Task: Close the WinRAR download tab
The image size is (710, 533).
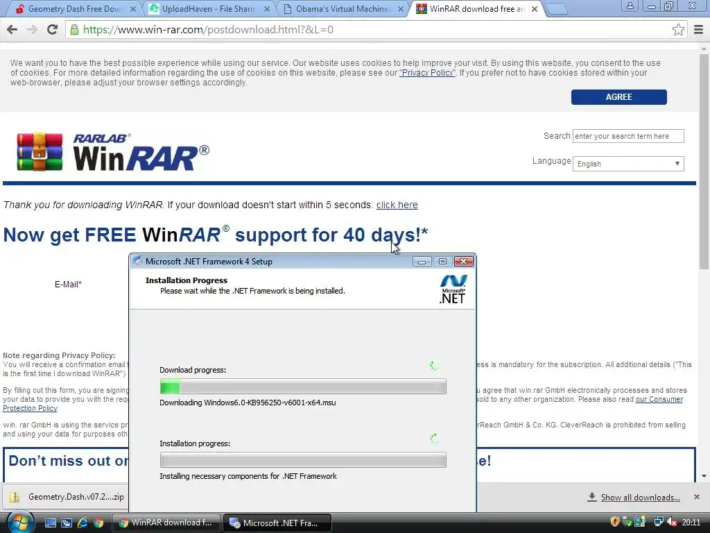Action: (x=535, y=9)
